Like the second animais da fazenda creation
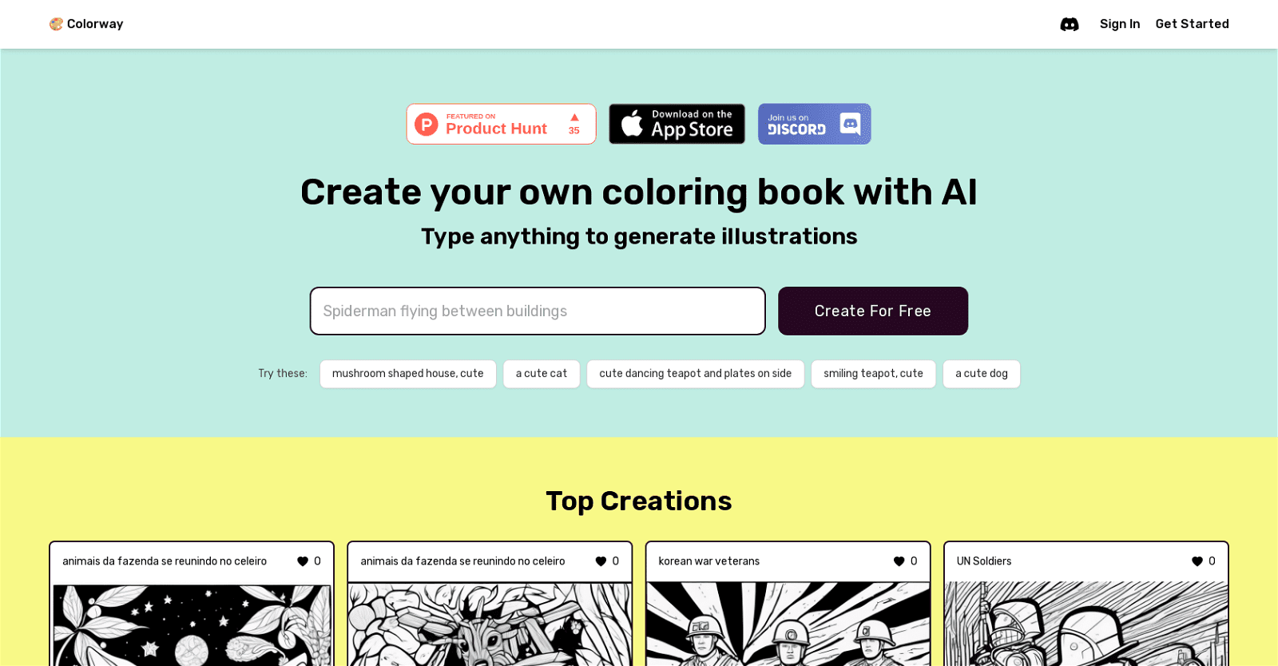The width and height of the screenshot is (1278, 666). (601, 561)
